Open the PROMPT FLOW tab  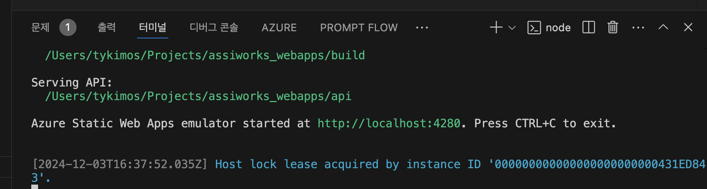[359, 28]
